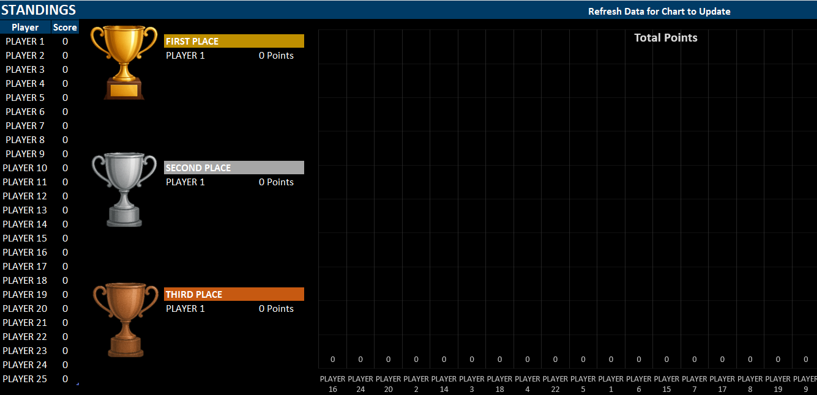Click chart axis label PLAYER 22

click(x=556, y=384)
